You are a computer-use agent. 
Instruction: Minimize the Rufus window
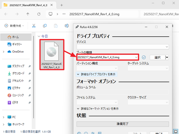146,27
